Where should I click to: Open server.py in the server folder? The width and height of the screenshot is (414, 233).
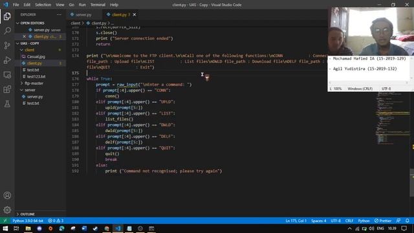click(35, 96)
